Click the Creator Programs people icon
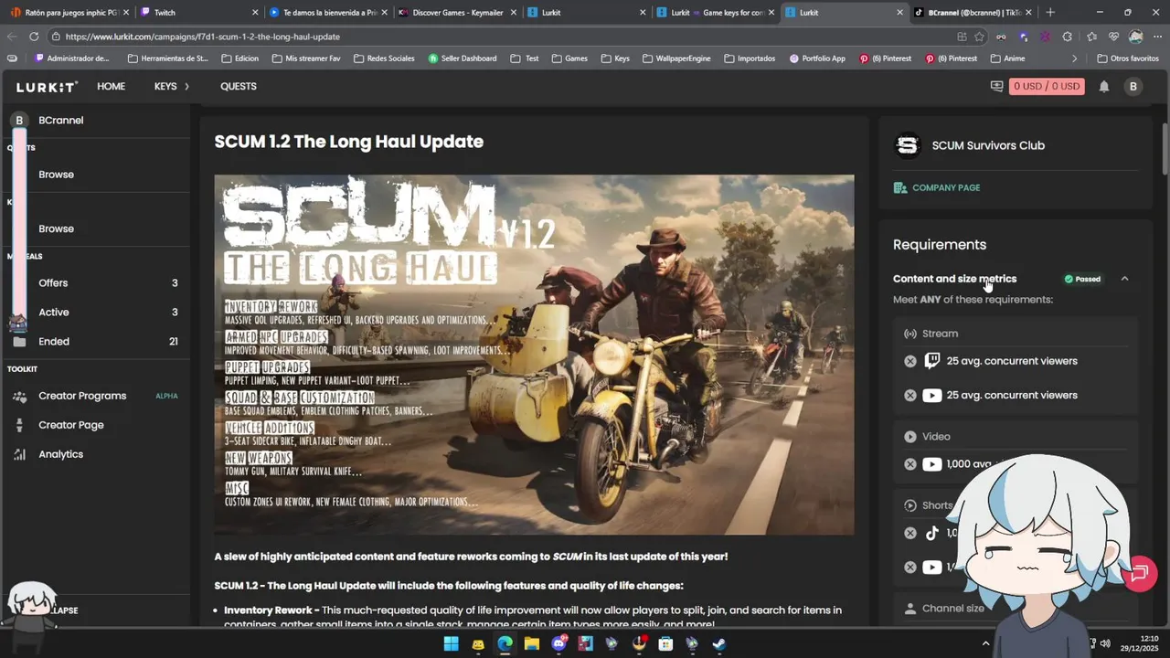 click(x=19, y=396)
